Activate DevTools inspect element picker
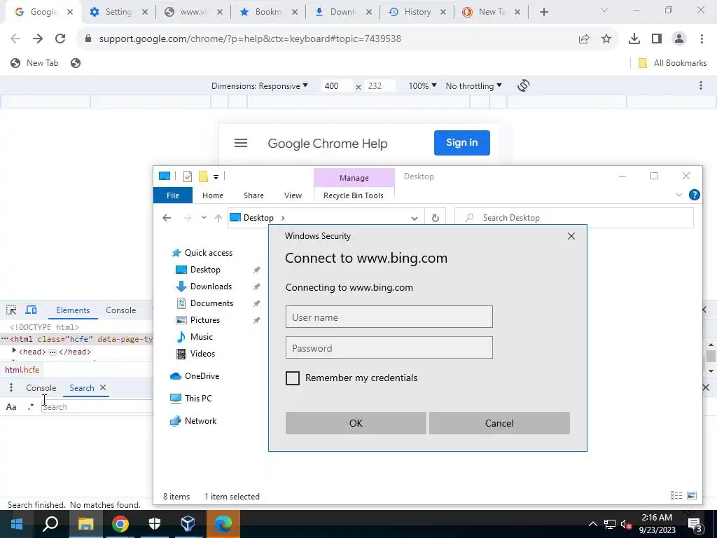 (x=11, y=310)
